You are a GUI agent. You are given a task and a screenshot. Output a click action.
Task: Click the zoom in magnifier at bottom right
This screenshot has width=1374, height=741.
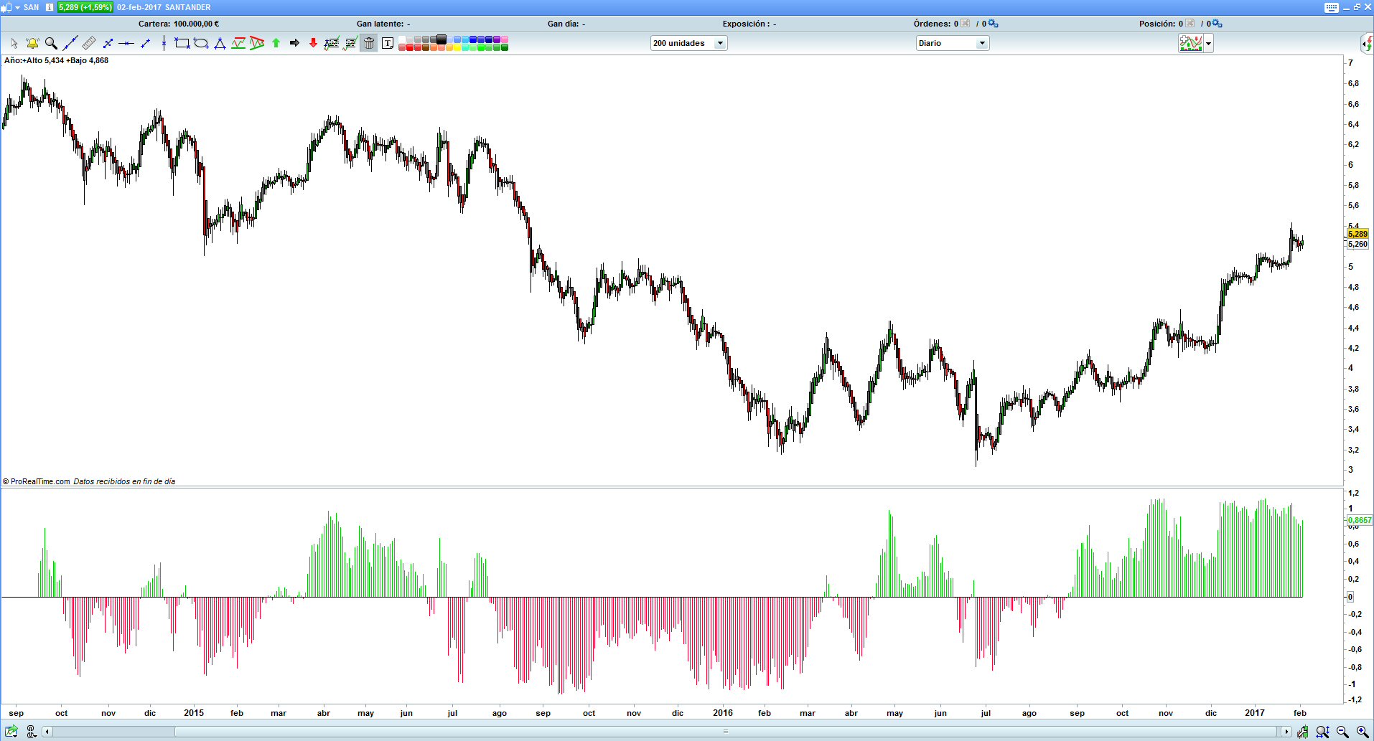[1362, 732]
